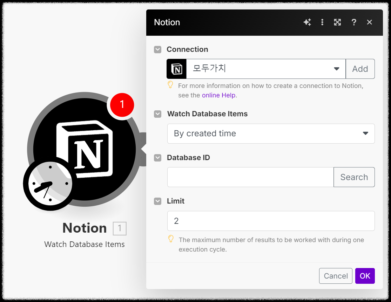
Task: Toggle the Watch Database Items checkbox
Action: pyautogui.click(x=157, y=114)
